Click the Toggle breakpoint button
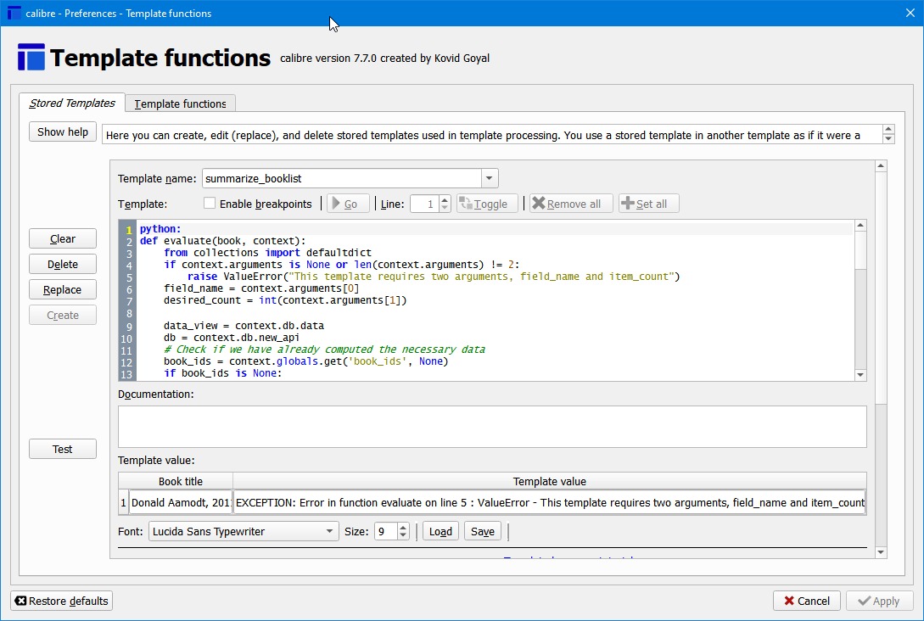Screen dimensions: 924x621 487,204
